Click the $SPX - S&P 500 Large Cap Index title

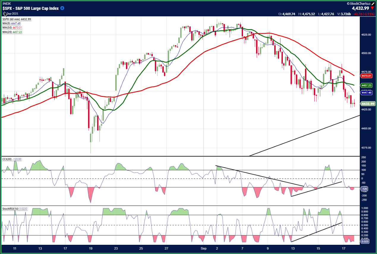31,9
